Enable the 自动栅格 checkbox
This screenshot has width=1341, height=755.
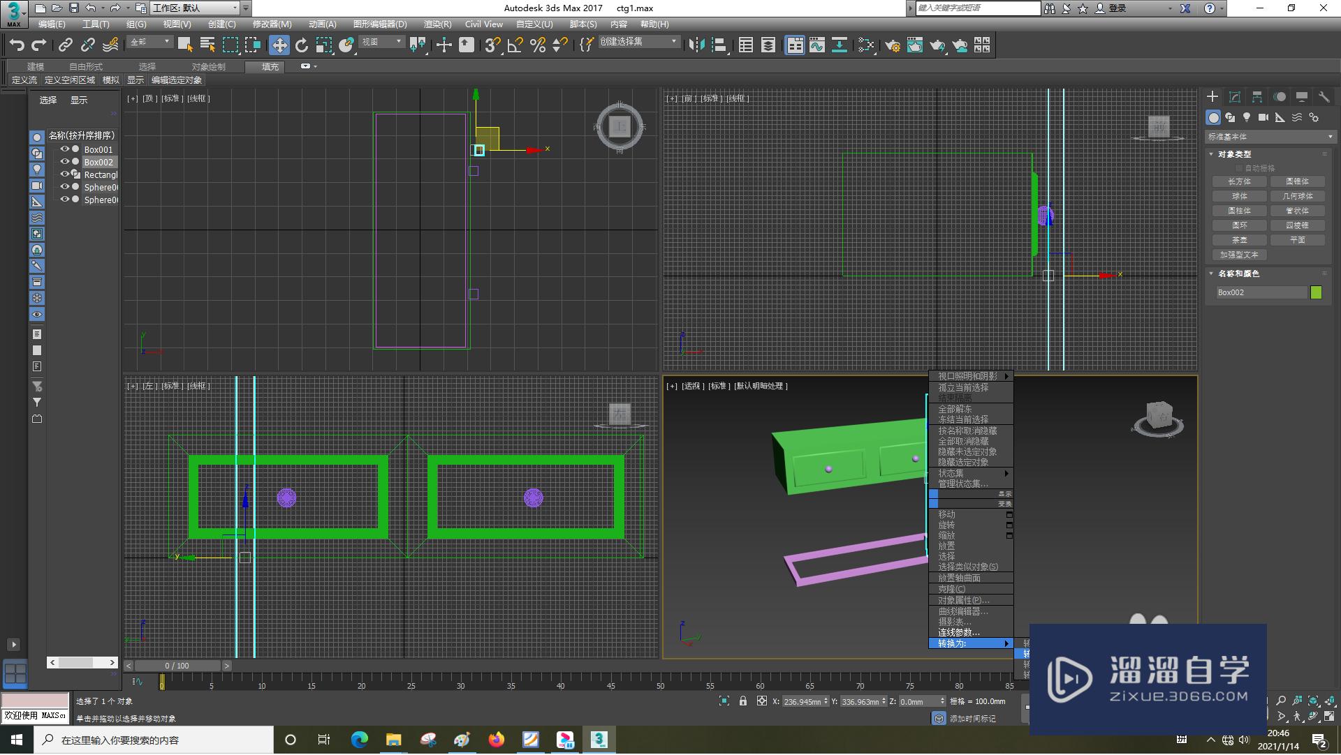(1240, 168)
